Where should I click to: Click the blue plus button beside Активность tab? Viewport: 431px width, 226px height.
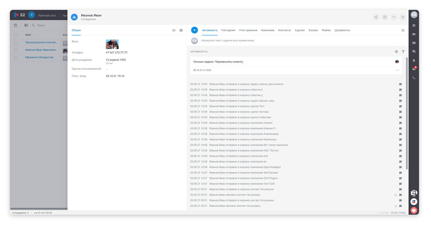pyautogui.click(x=194, y=30)
